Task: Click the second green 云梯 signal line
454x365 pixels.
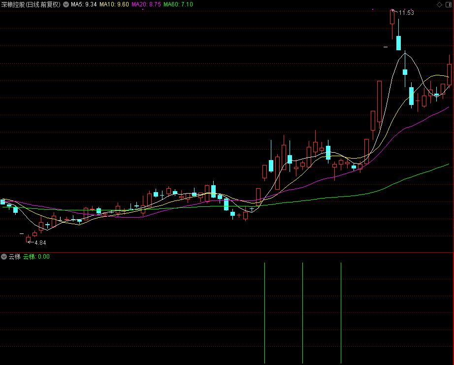Action: pyautogui.click(x=302, y=313)
